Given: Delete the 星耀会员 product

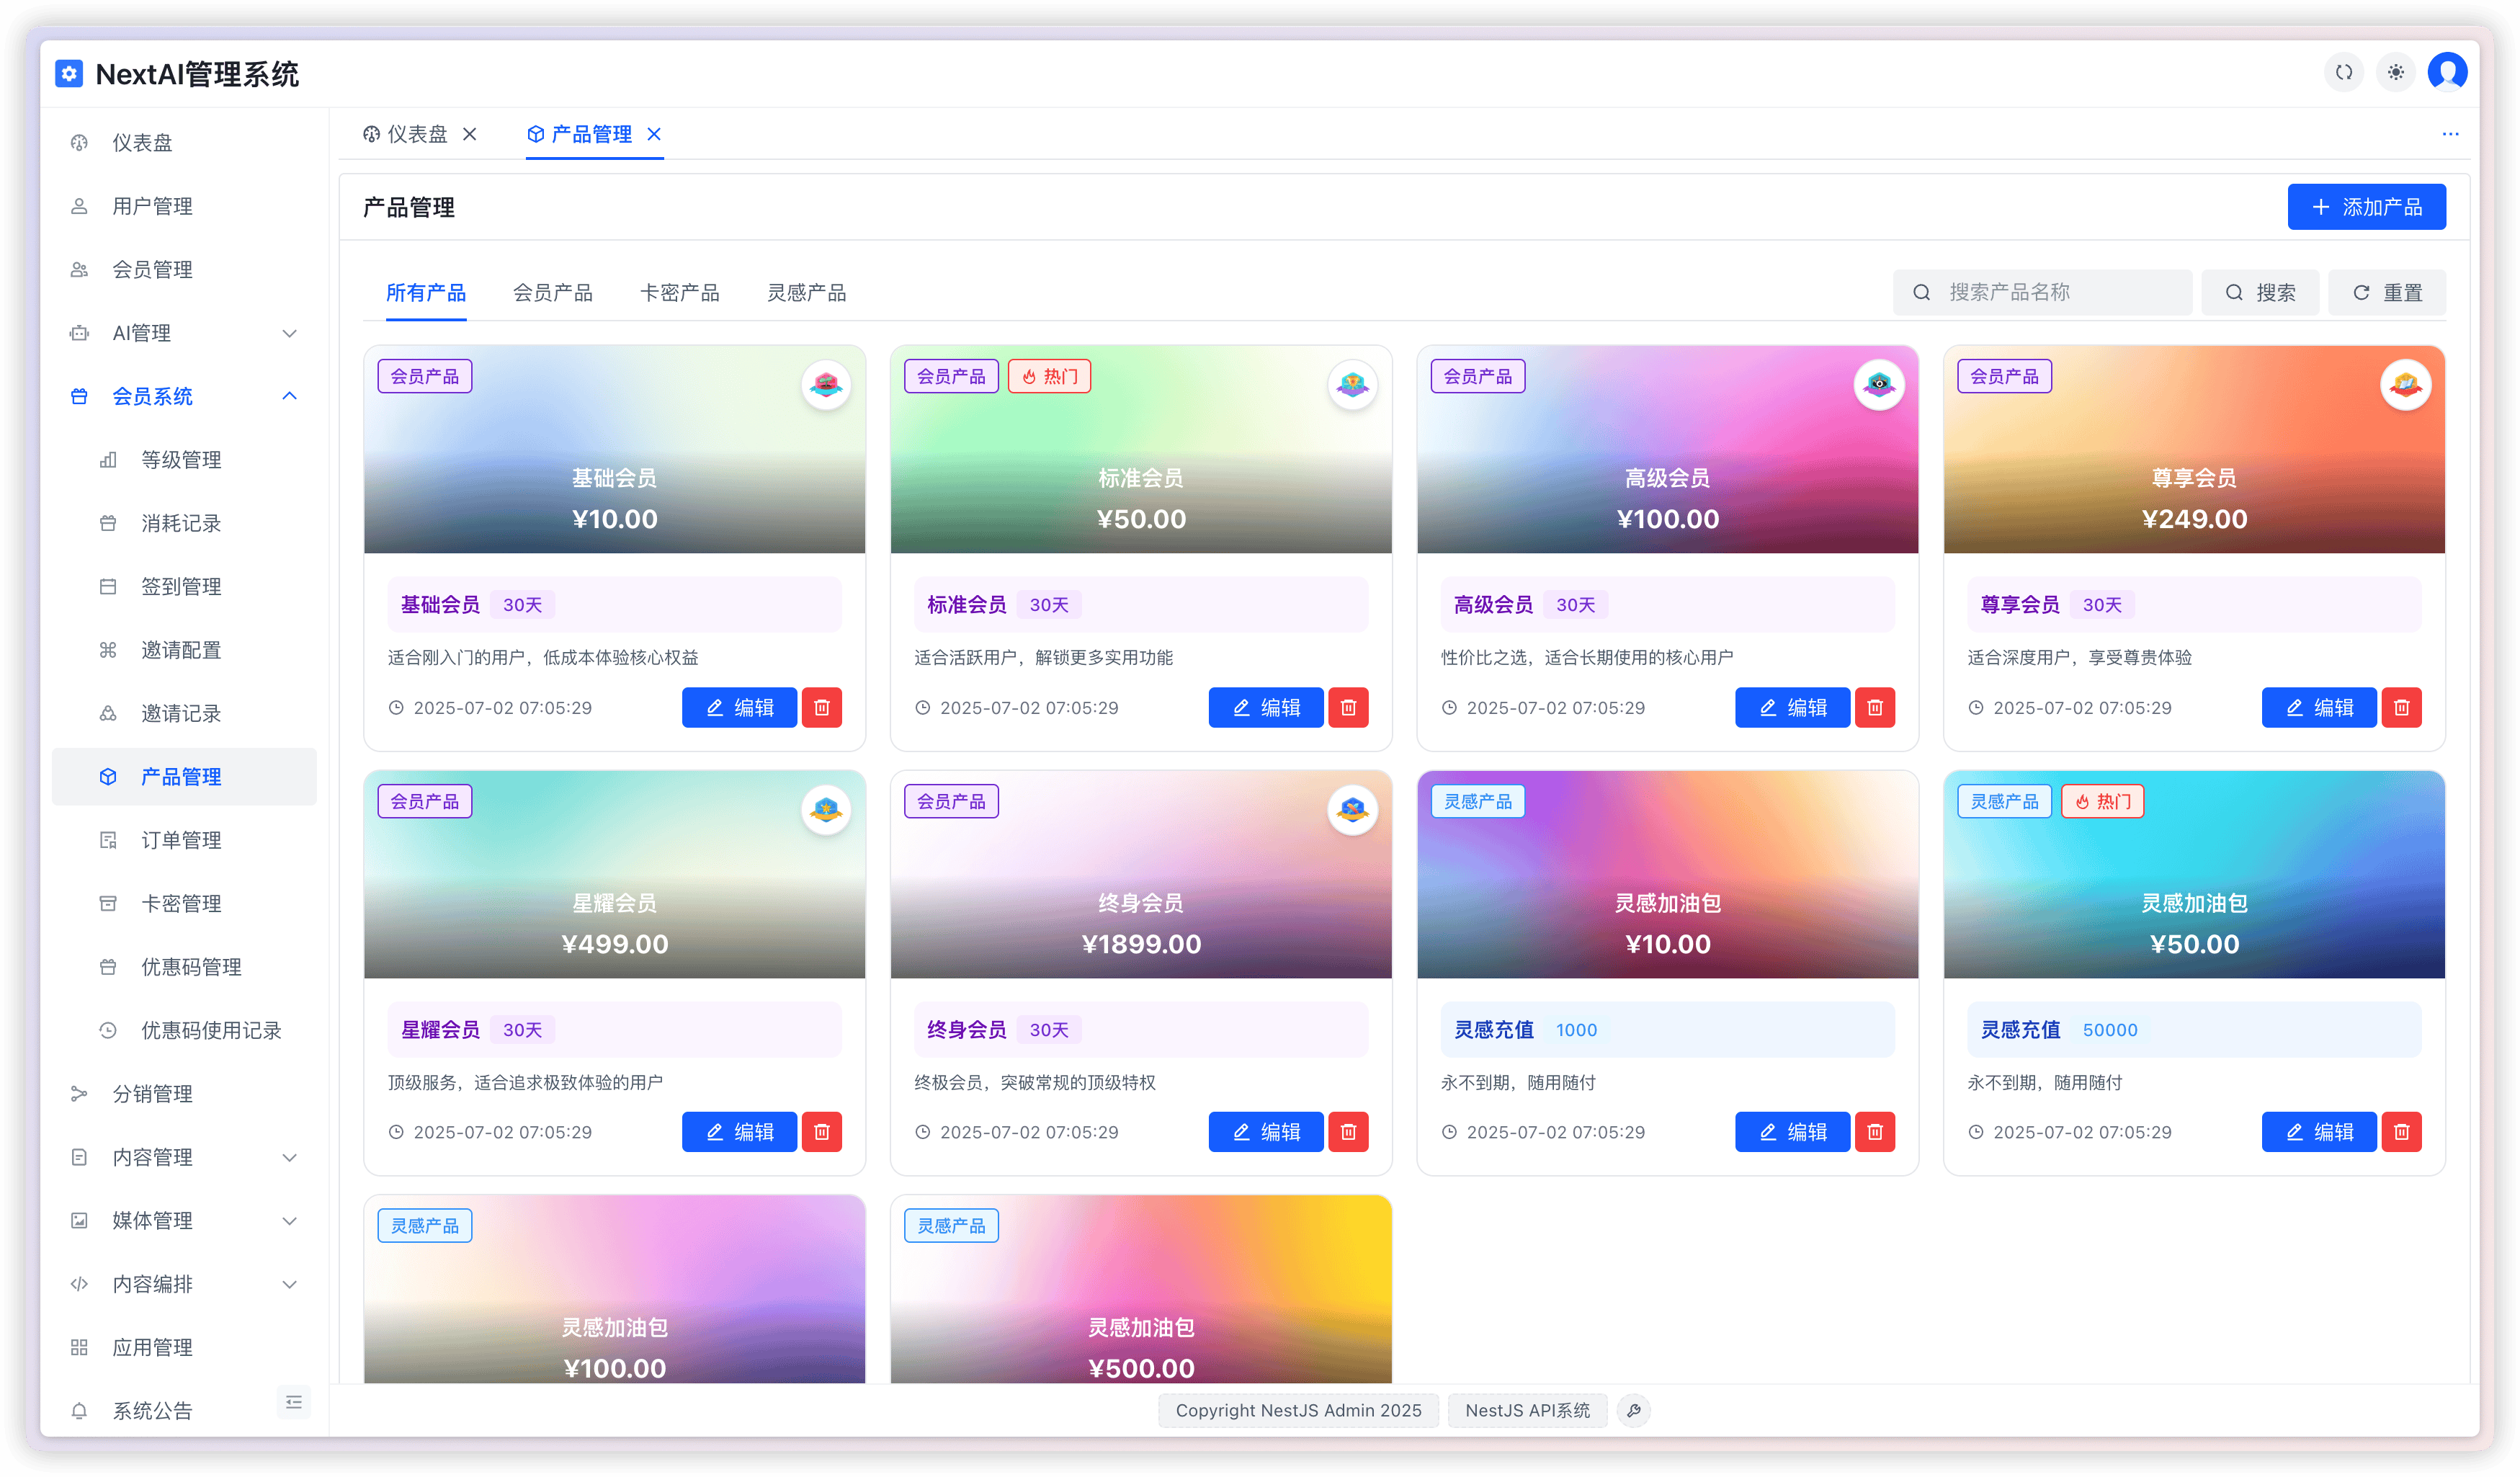Looking at the screenshot, I should [x=822, y=1132].
